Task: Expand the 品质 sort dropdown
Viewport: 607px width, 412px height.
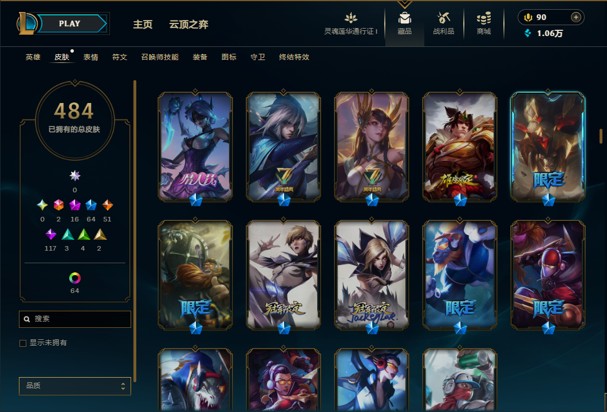Action: 74,386
